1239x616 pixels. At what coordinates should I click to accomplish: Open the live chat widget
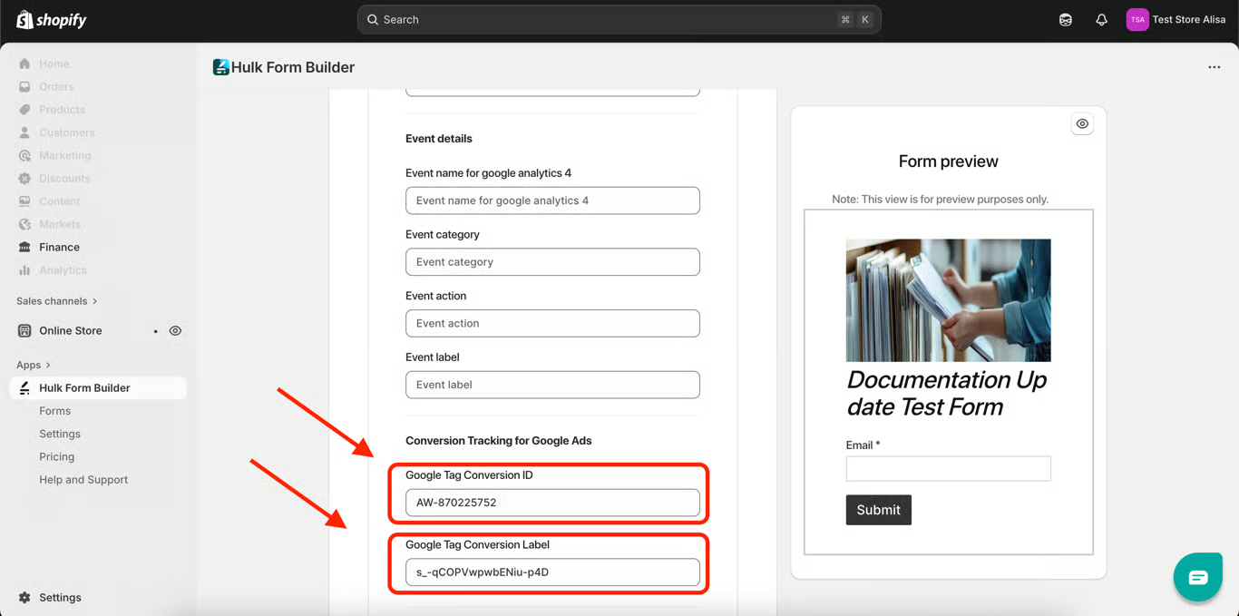[x=1197, y=577]
